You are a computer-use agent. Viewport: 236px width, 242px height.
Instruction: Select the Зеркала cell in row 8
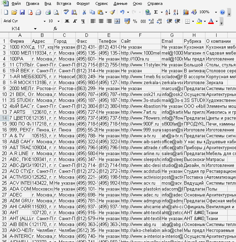pos(216,82)
